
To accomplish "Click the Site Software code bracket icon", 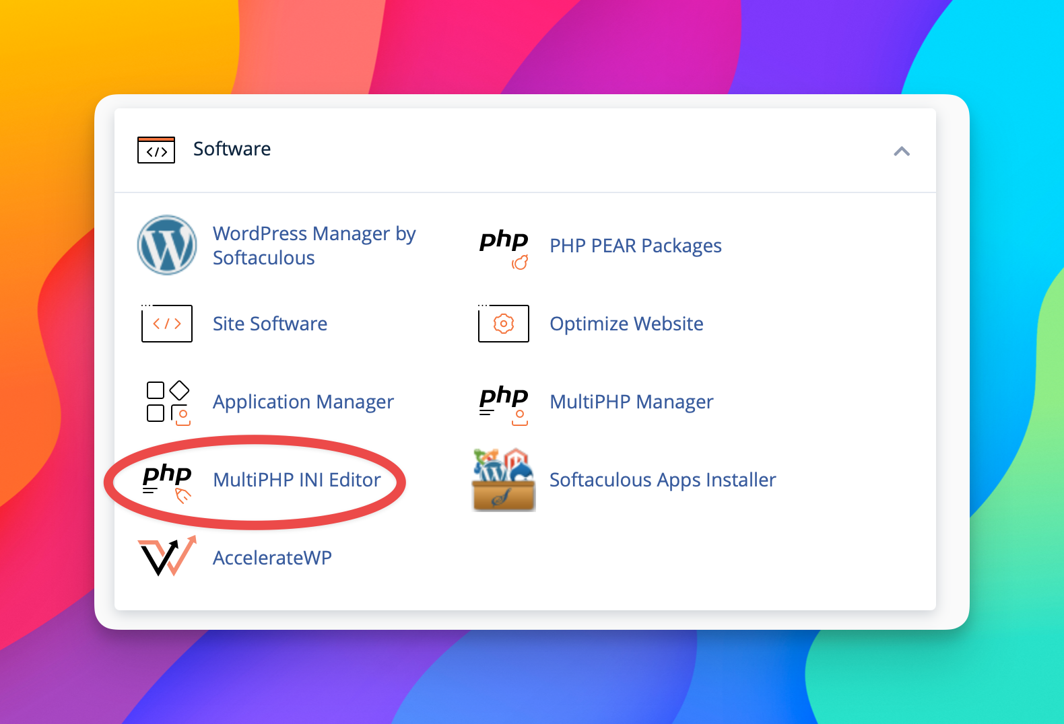I will coord(167,323).
